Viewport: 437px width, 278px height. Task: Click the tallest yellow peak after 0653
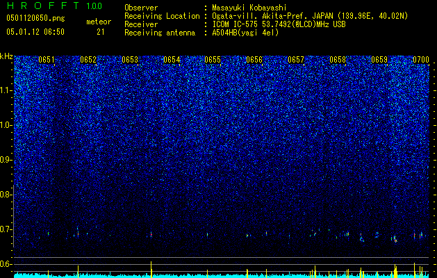pos(151,270)
